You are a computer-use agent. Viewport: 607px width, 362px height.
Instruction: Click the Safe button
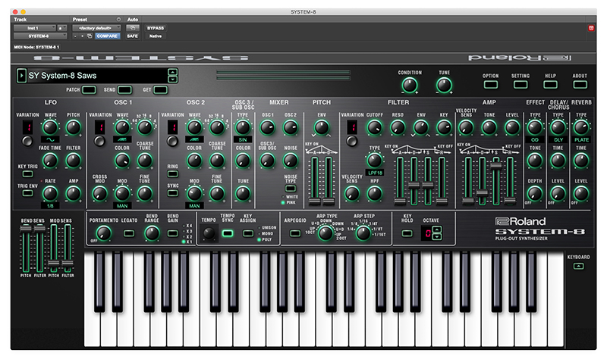pos(132,36)
